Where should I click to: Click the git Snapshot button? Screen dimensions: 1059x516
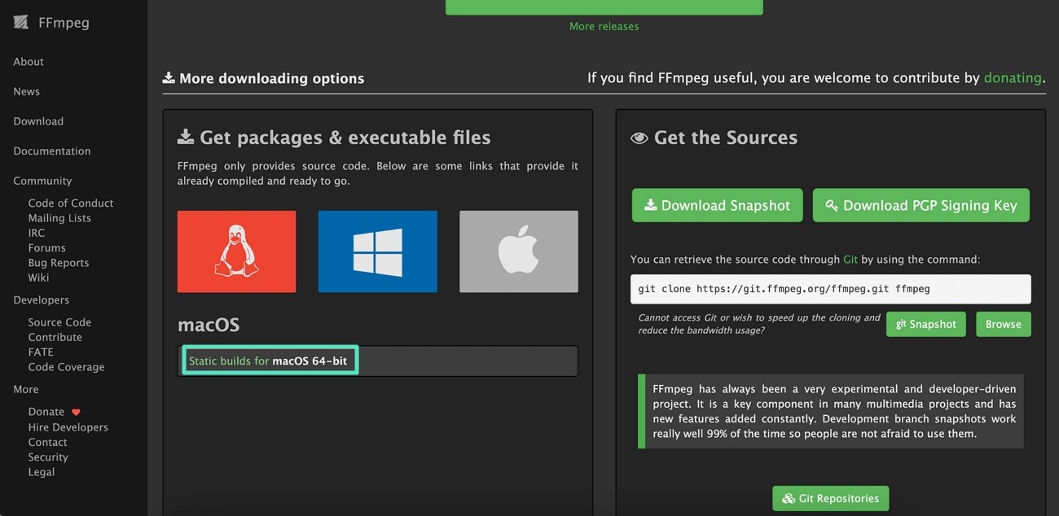pos(926,324)
